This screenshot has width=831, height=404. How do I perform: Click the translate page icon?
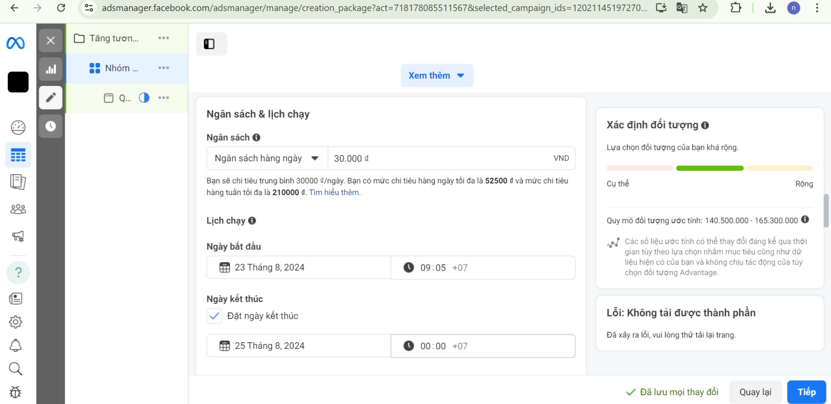(682, 8)
